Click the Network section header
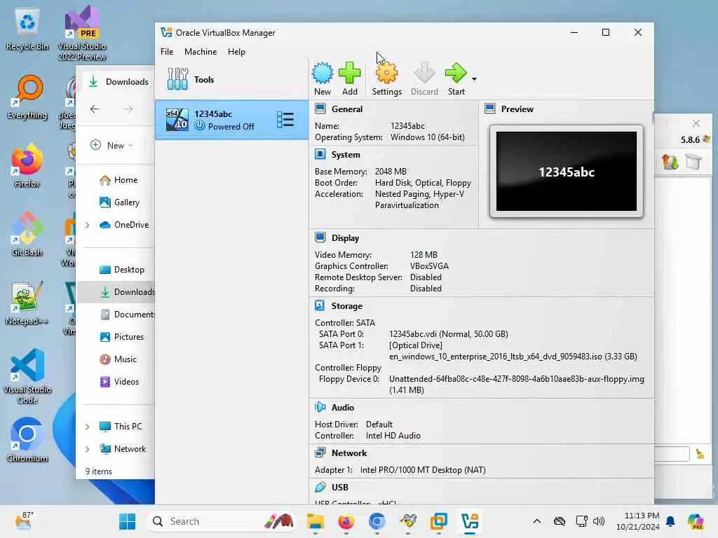Screen dimensions: 718x538 click(349, 453)
